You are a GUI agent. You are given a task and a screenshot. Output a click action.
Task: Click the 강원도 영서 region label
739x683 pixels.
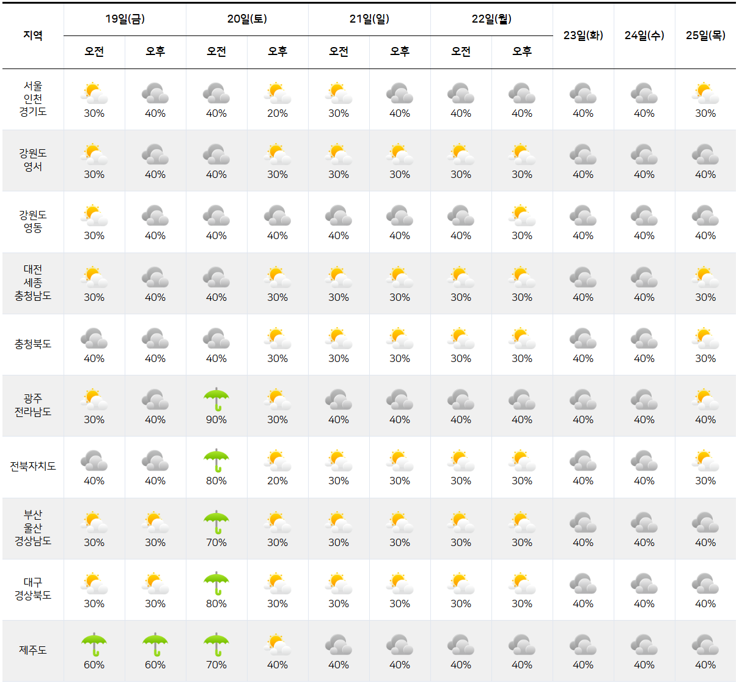pos(33,160)
